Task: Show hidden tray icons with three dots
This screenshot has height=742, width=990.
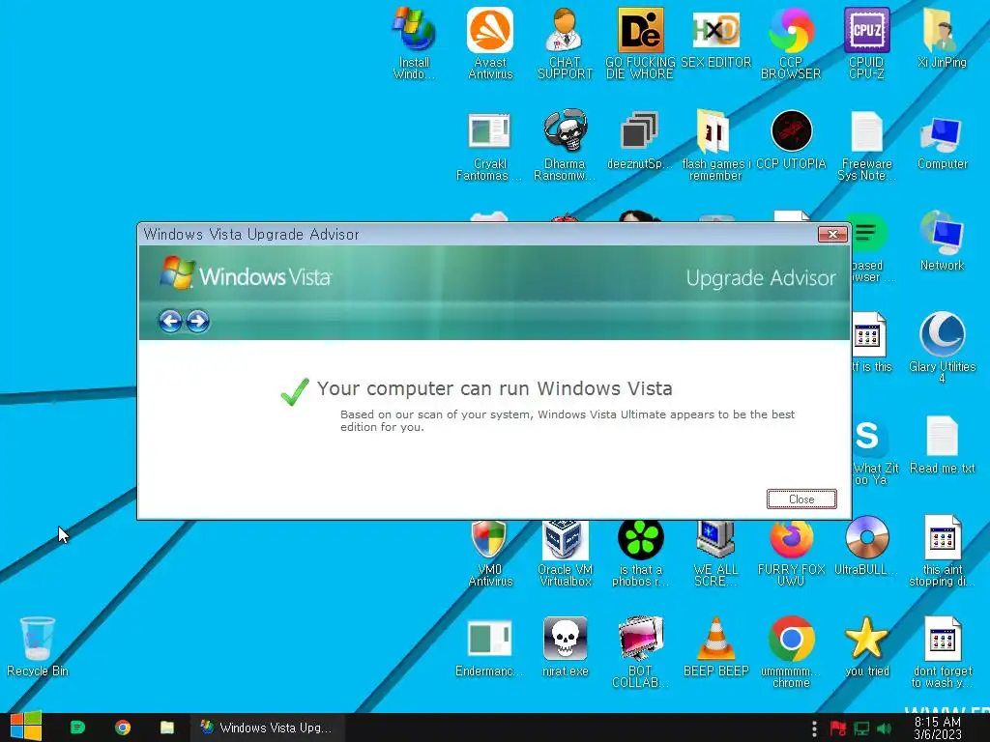Action: point(814,728)
